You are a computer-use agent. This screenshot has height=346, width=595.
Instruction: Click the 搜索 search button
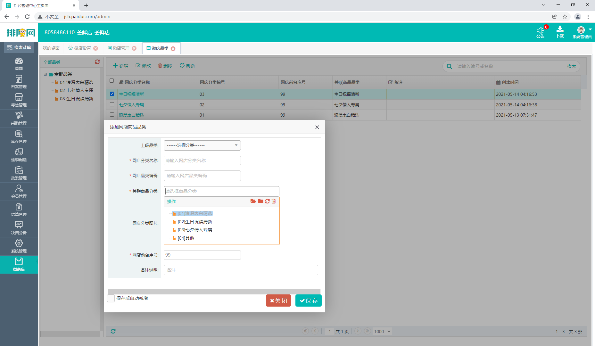pyautogui.click(x=571, y=66)
